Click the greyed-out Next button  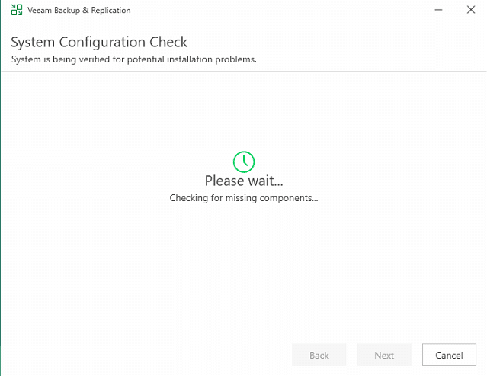tap(384, 355)
